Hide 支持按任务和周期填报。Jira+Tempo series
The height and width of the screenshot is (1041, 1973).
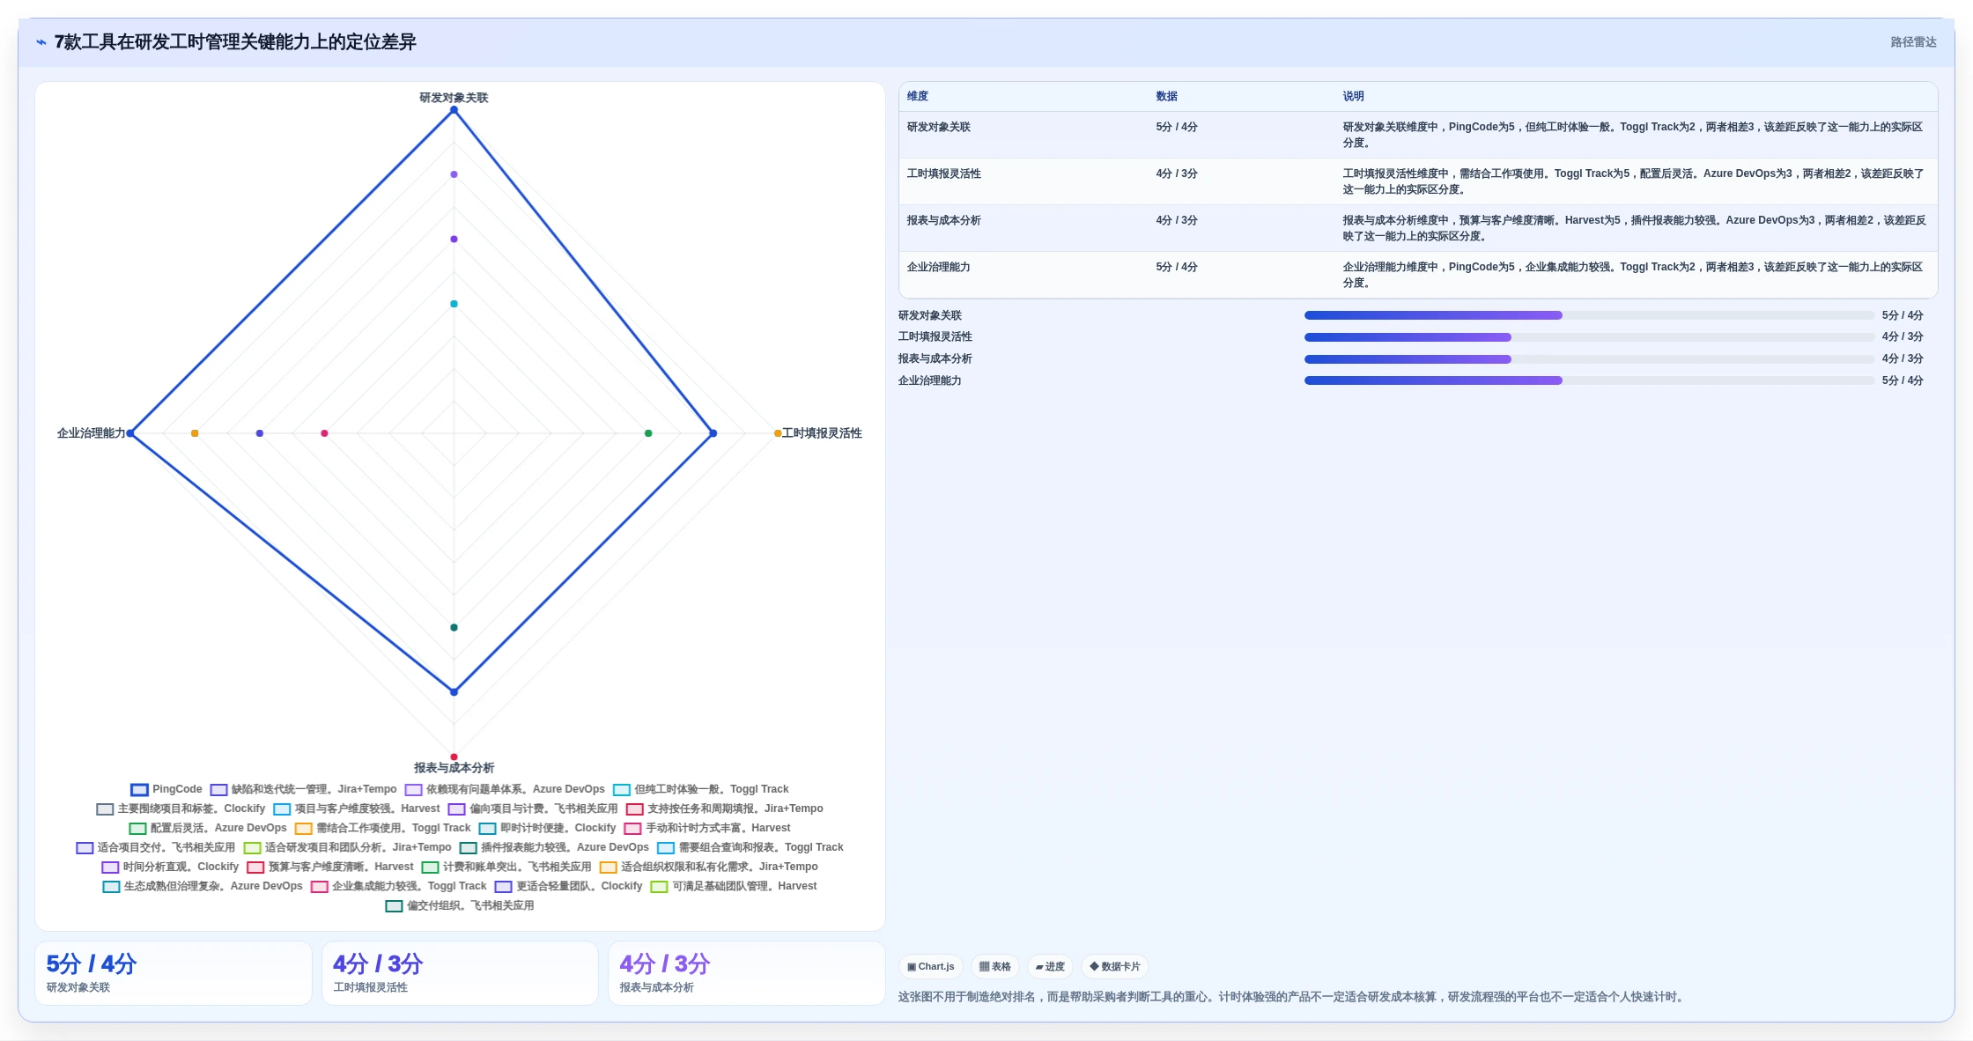coord(725,808)
